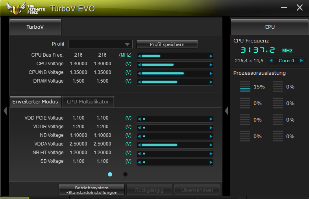
Task: Increase NB HT Voltage with right arrow
Action: [x=211, y=154]
